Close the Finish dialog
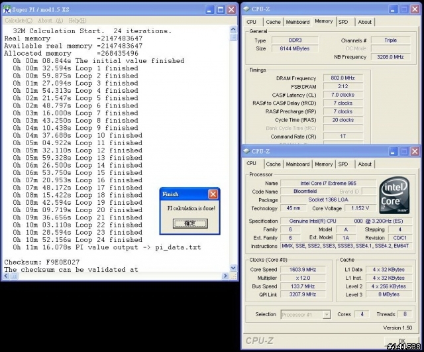Image resolution: width=424 pixels, height=352 pixels. (x=213, y=194)
